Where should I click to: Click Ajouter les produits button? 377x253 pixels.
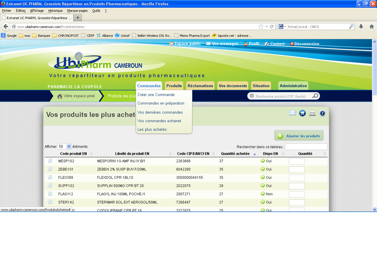click(x=299, y=136)
